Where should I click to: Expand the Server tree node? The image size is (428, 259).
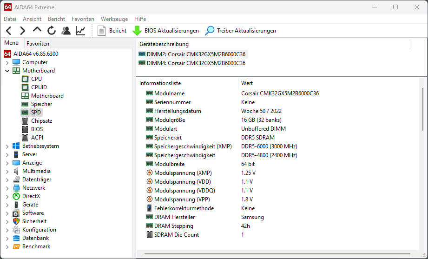tap(7, 155)
